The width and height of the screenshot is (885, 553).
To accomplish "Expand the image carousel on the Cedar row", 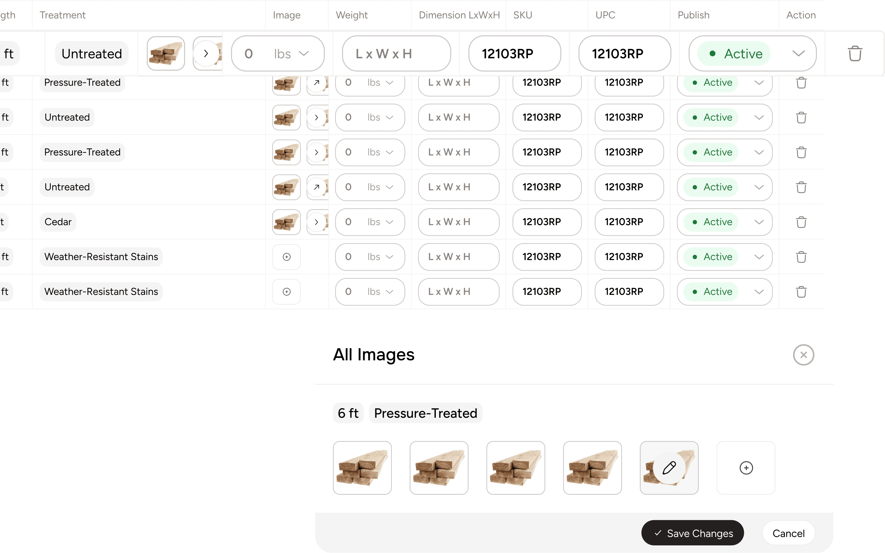I will click(316, 222).
